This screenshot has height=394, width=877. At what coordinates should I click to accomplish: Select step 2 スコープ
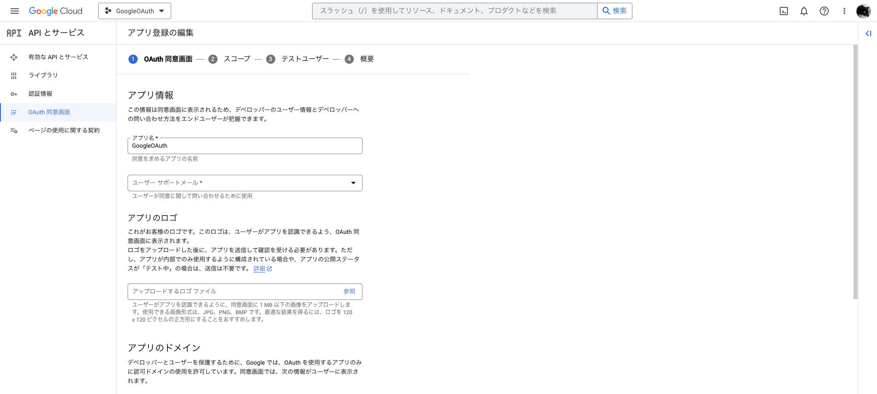tap(229, 59)
